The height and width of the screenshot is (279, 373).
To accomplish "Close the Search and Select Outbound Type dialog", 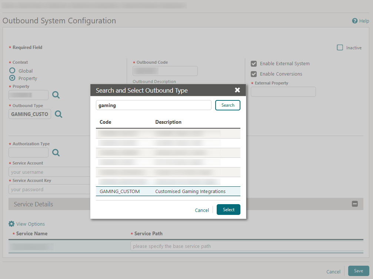I will coord(237,90).
